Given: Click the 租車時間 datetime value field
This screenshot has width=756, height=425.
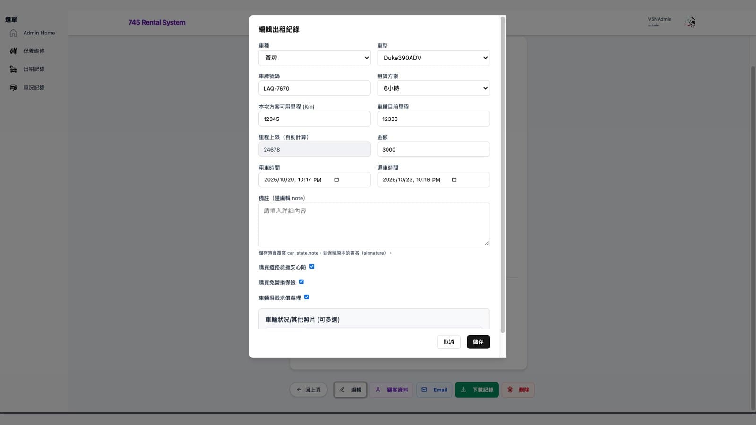Looking at the screenshot, I should coord(315,180).
